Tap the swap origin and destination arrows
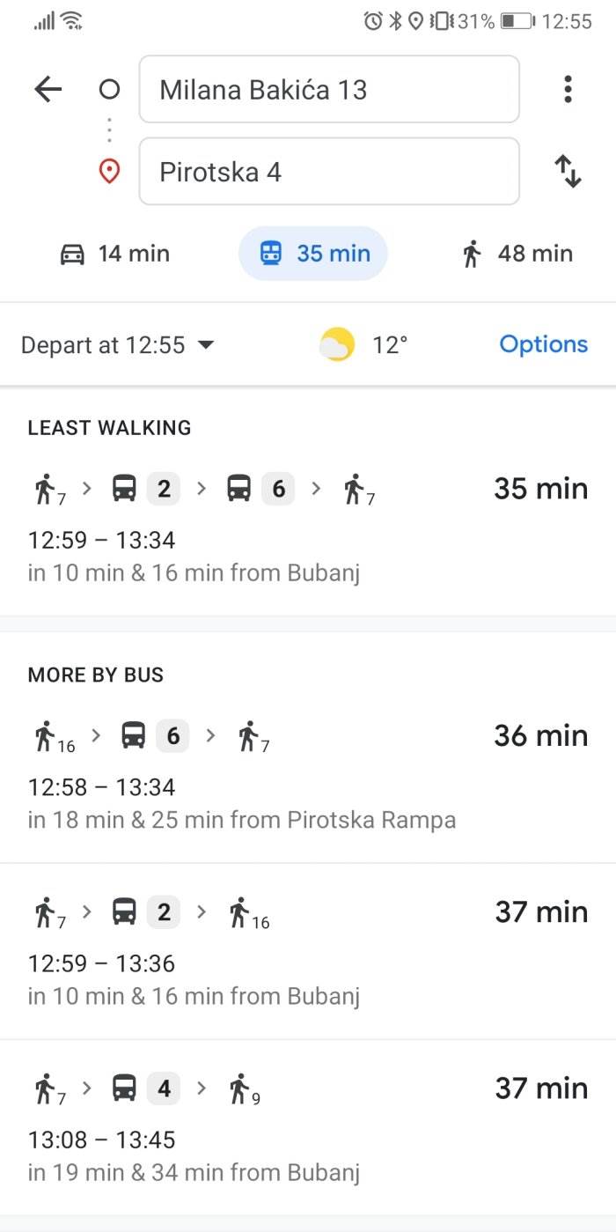 click(568, 171)
